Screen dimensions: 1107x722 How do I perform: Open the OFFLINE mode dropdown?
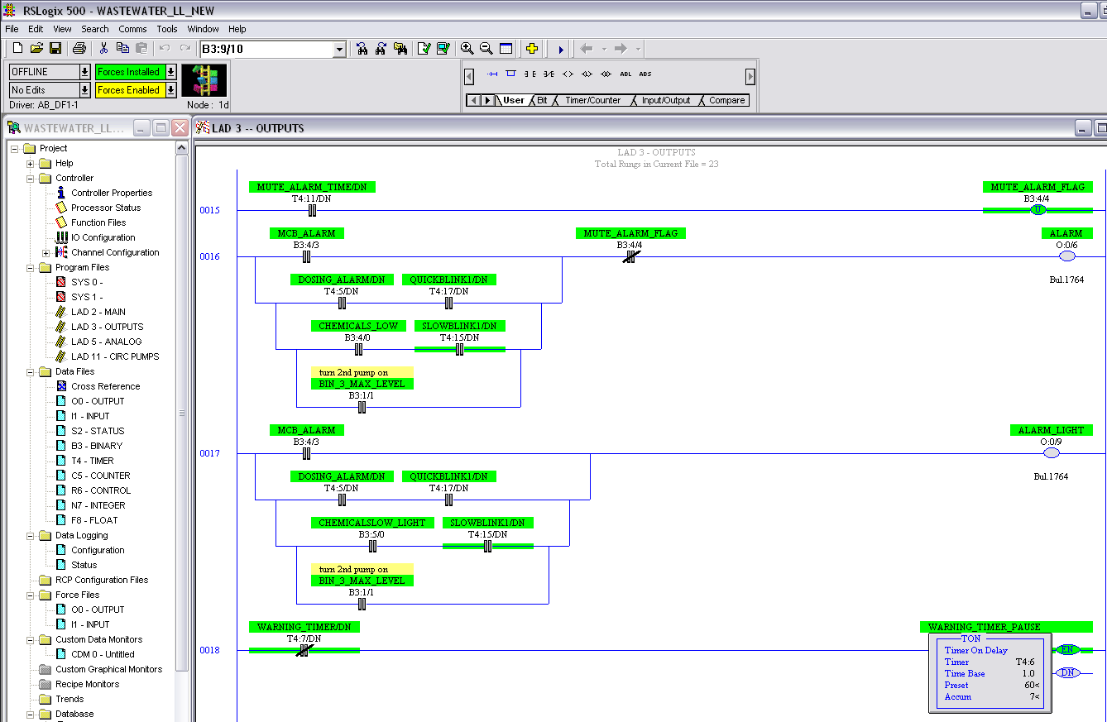tap(84, 72)
